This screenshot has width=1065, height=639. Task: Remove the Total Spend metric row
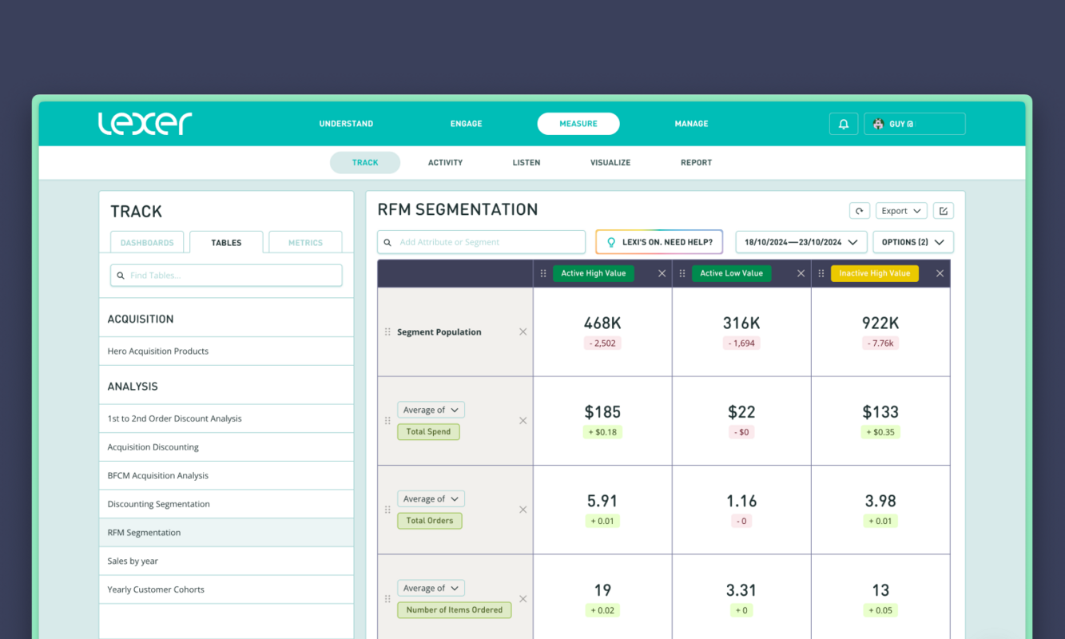523,420
